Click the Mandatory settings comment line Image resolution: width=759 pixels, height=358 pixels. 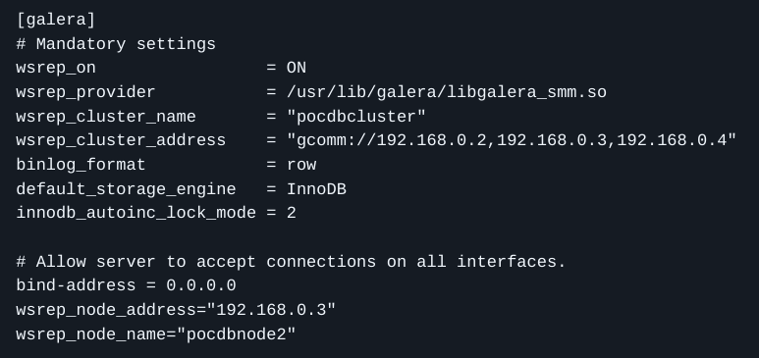coord(116,44)
